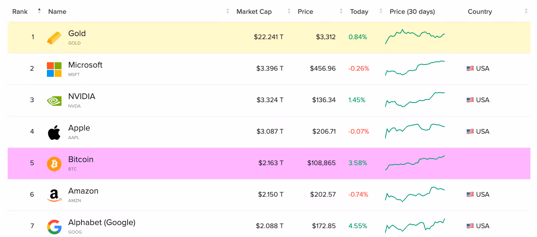The height and width of the screenshot is (237, 537).
Task: Open the Alphabet (Google) name link
Action: point(102,222)
